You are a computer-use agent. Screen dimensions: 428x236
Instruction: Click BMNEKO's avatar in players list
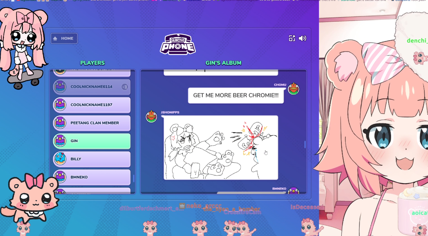60,177
